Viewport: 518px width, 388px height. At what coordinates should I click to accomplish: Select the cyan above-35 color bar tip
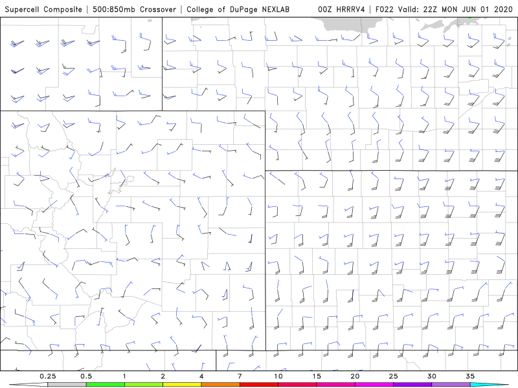489,385
